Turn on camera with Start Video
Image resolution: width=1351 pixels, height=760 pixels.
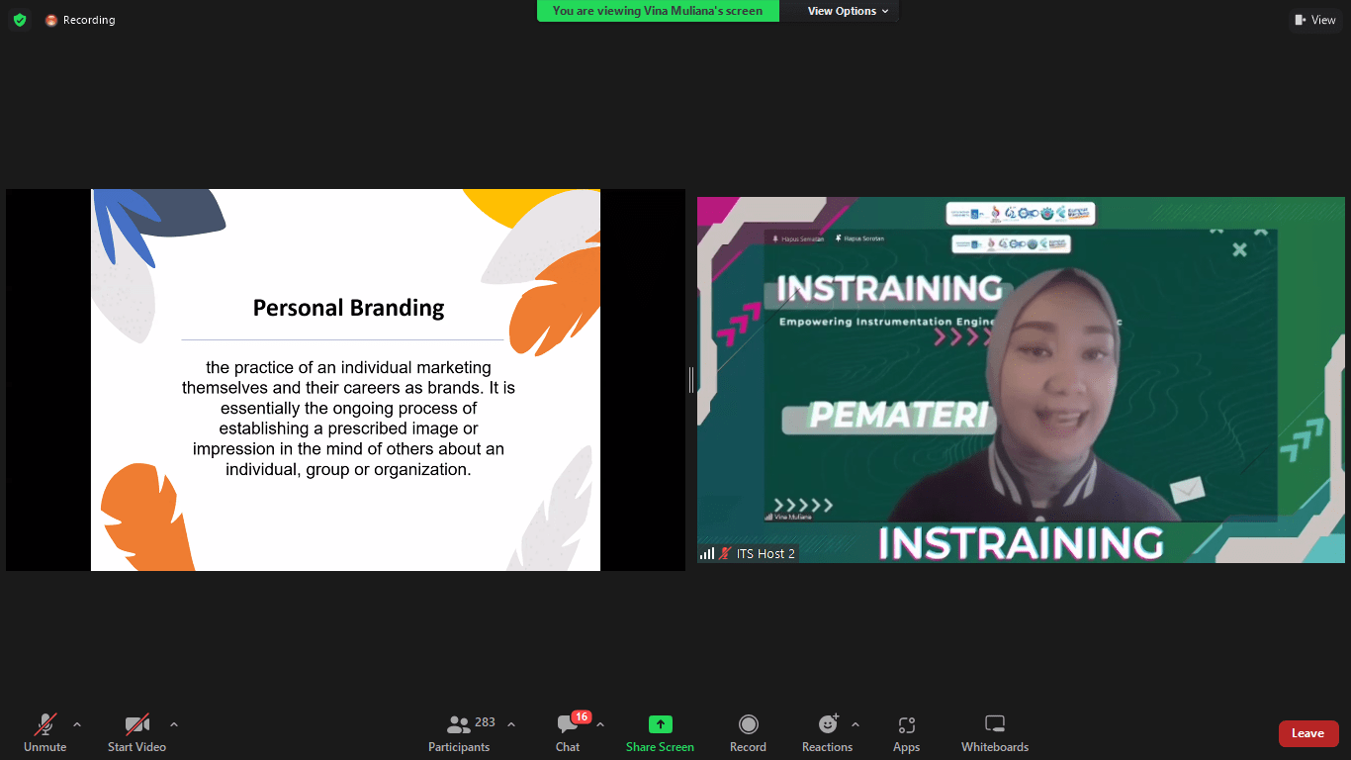tap(136, 733)
